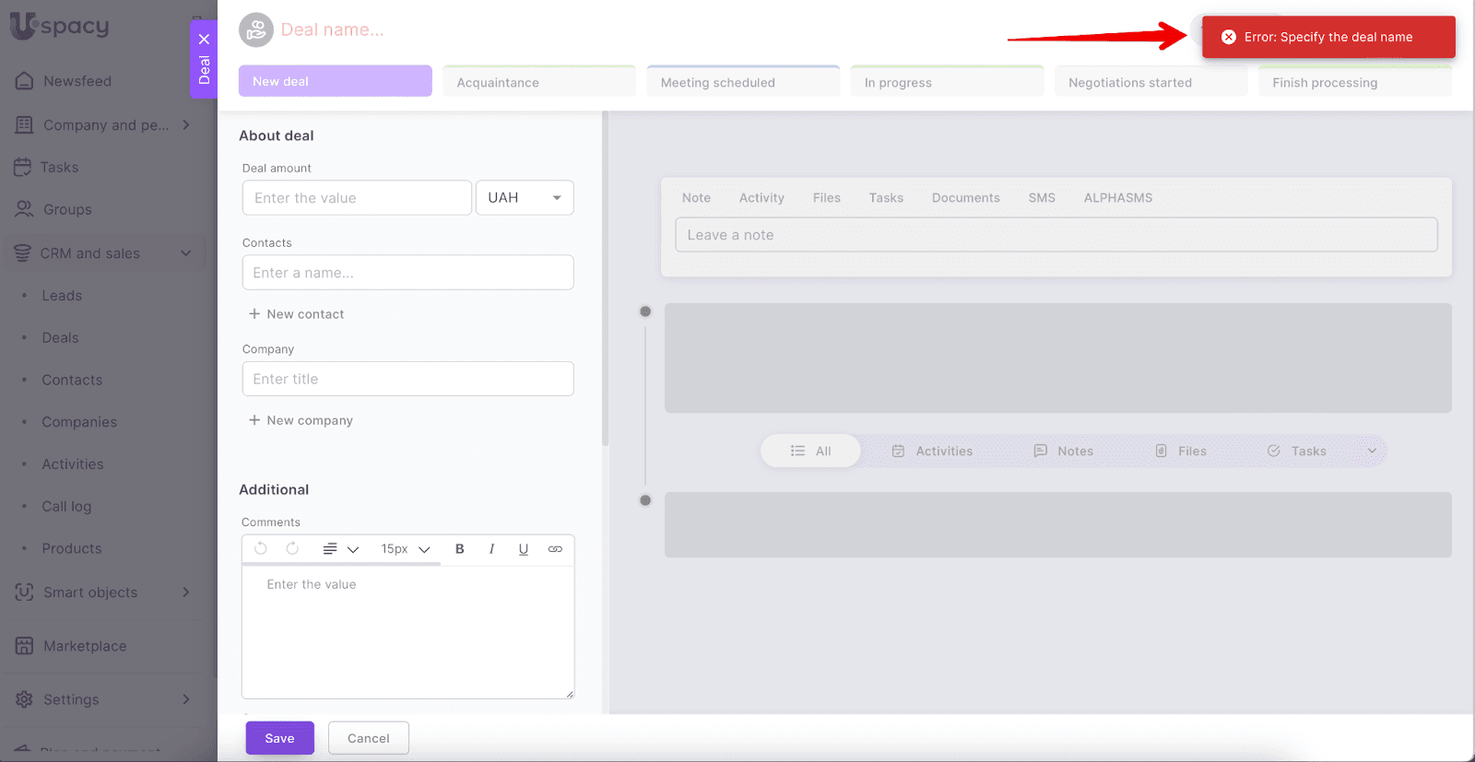Filter timeline by Notes

click(1063, 451)
